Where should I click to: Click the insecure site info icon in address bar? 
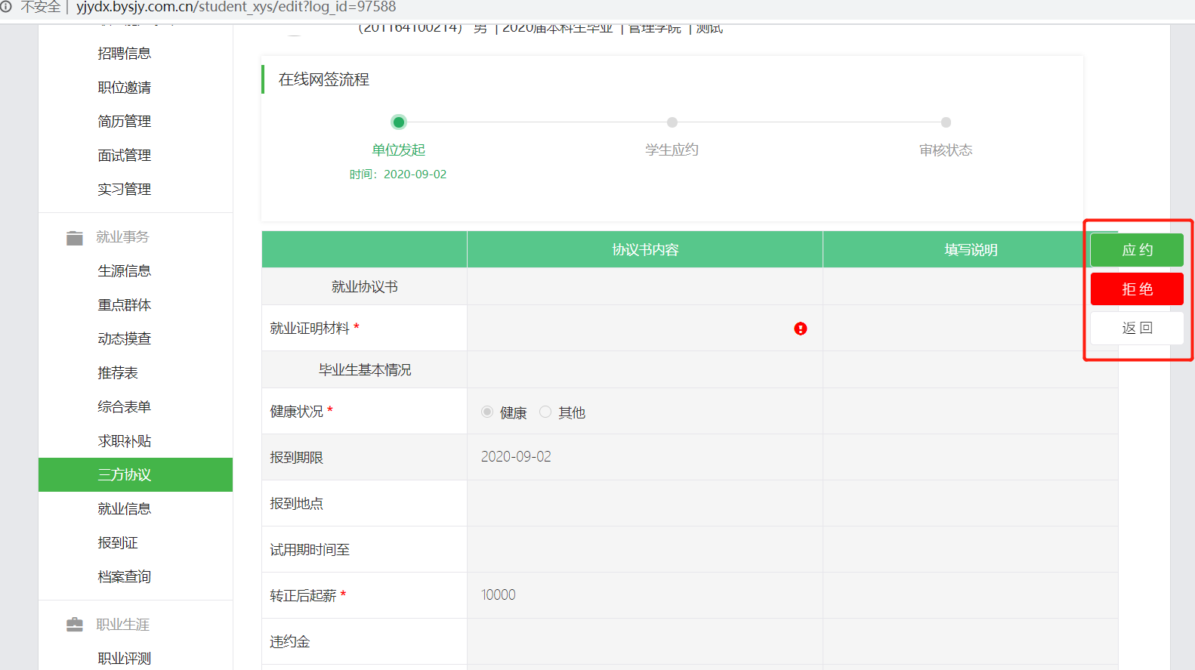click(6, 7)
